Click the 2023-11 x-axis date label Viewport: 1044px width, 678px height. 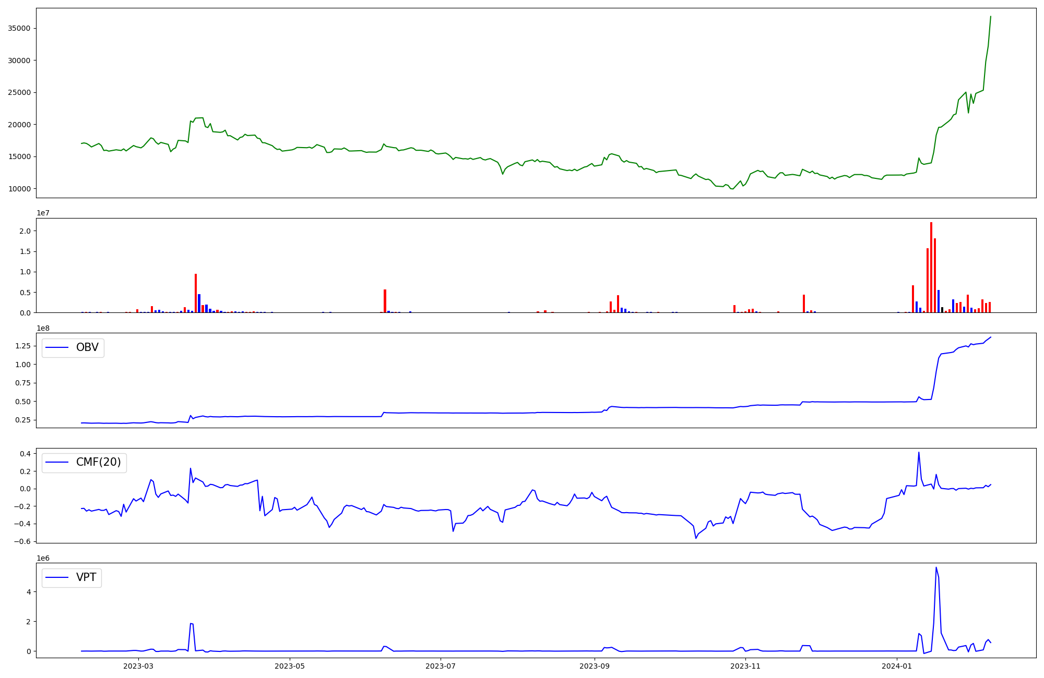coord(745,666)
